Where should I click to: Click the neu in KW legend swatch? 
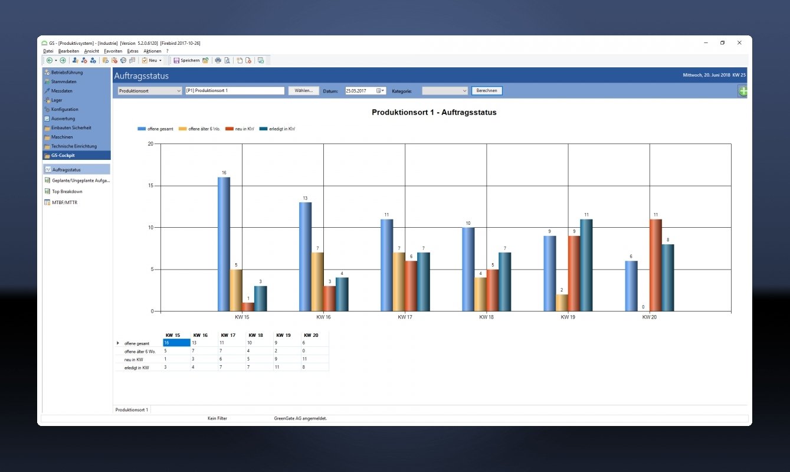click(x=230, y=128)
